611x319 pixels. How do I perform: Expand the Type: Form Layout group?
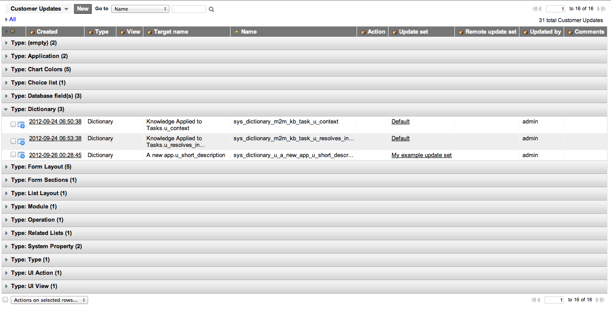(x=6, y=167)
